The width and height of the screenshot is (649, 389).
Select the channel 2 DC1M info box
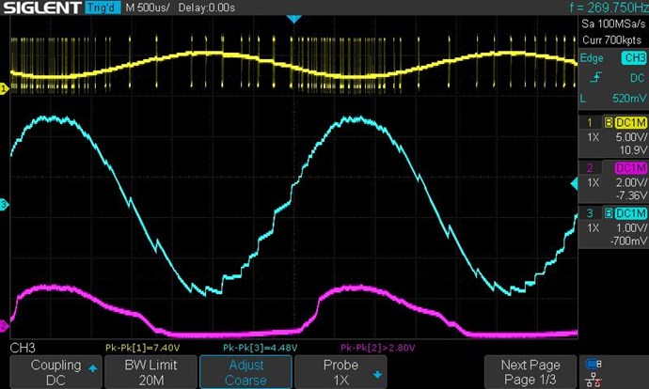[x=613, y=180]
